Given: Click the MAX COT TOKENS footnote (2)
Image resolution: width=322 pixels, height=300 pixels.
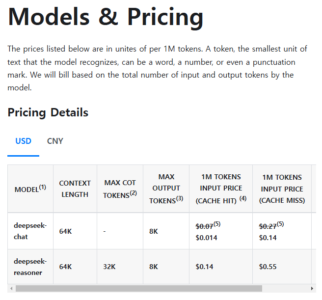Looking at the screenshot, I should [x=134, y=193].
